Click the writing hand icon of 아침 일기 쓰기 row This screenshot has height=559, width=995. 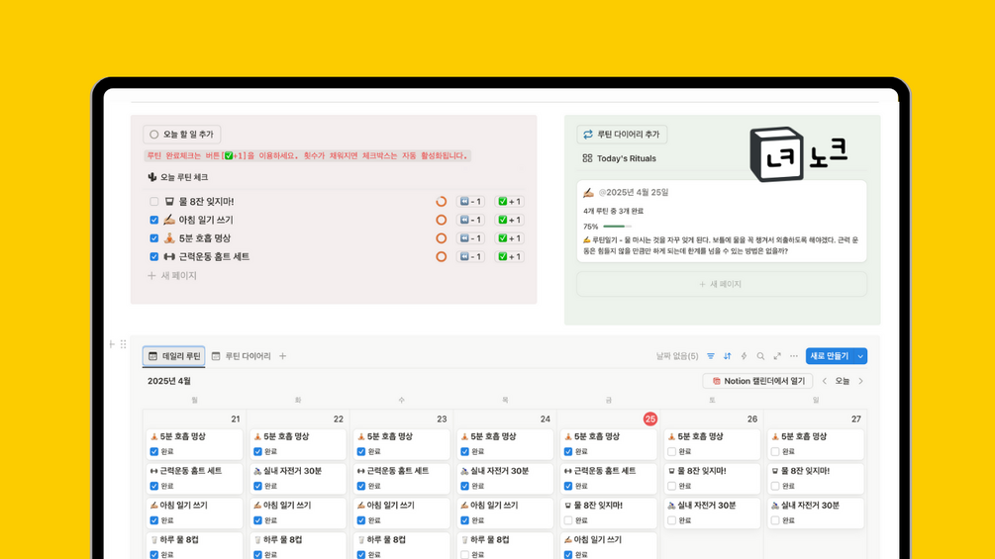(169, 220)
